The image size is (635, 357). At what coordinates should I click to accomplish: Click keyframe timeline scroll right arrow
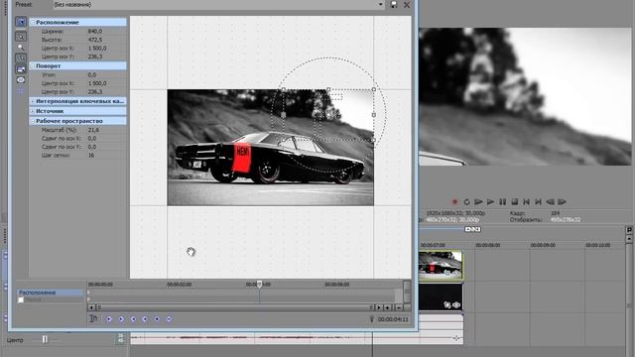(x=379, y=307)
